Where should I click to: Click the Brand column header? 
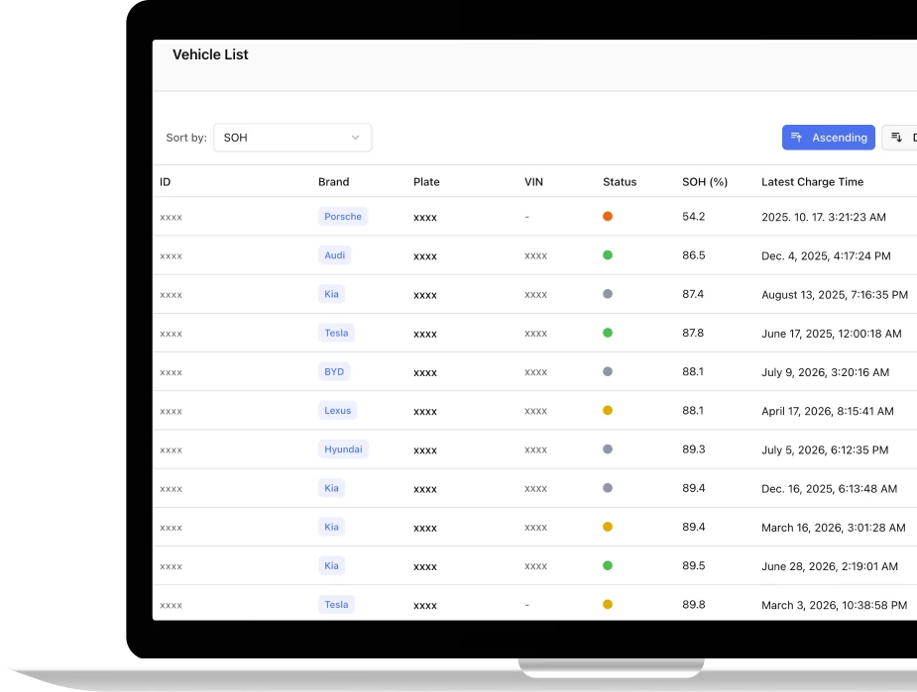pyautogui.click(x=333, y=182)
